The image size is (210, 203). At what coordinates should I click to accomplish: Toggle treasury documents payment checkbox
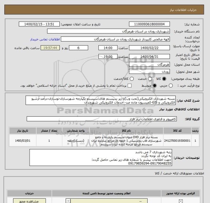(x=129, y=86)
